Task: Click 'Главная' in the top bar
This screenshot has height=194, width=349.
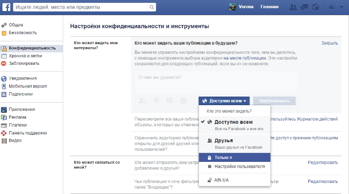Action: click(x=269, y=7)
